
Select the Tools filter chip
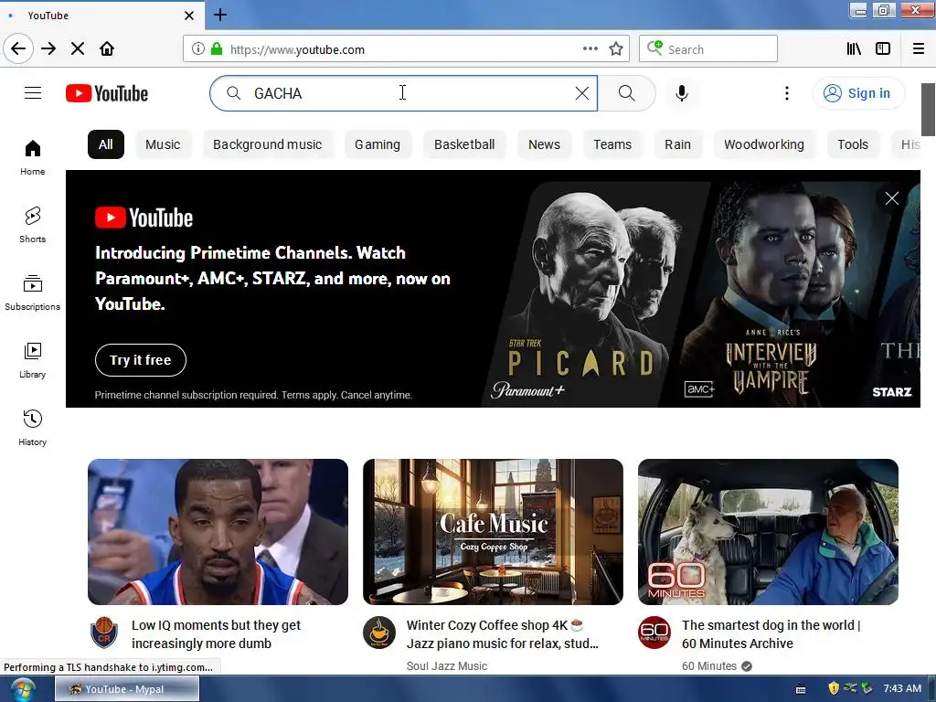coord(853,144)
